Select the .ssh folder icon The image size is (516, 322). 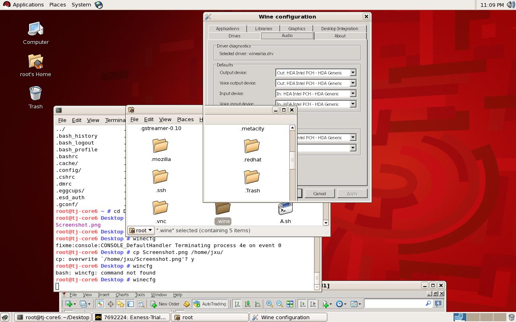coord(160,177)
